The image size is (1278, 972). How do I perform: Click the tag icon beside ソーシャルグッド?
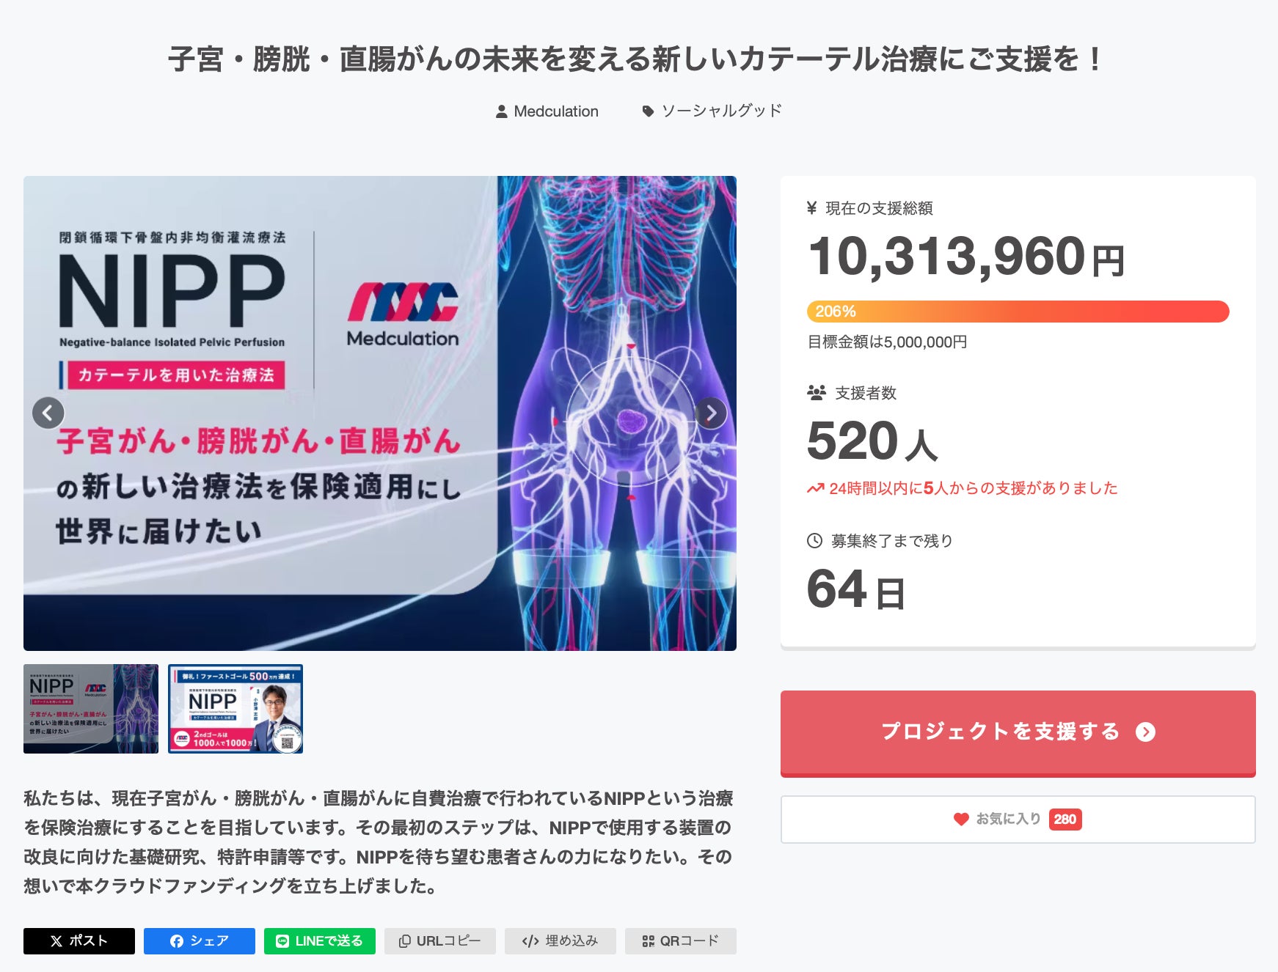pyautogui.click(x=648, y=111)
